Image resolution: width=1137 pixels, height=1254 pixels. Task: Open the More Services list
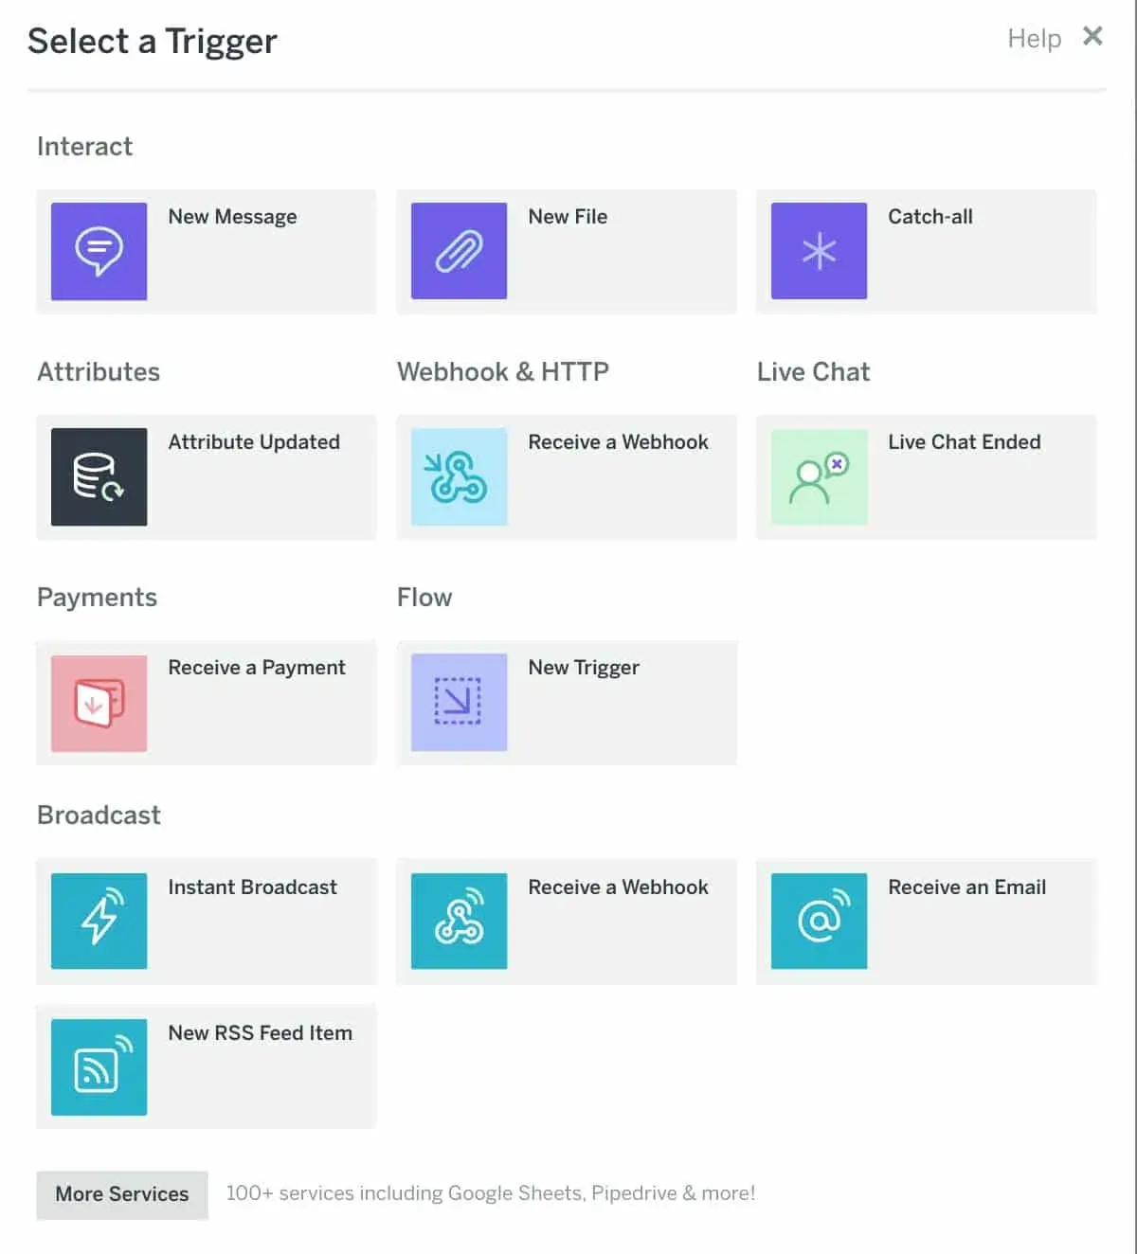click(122, 1194)
